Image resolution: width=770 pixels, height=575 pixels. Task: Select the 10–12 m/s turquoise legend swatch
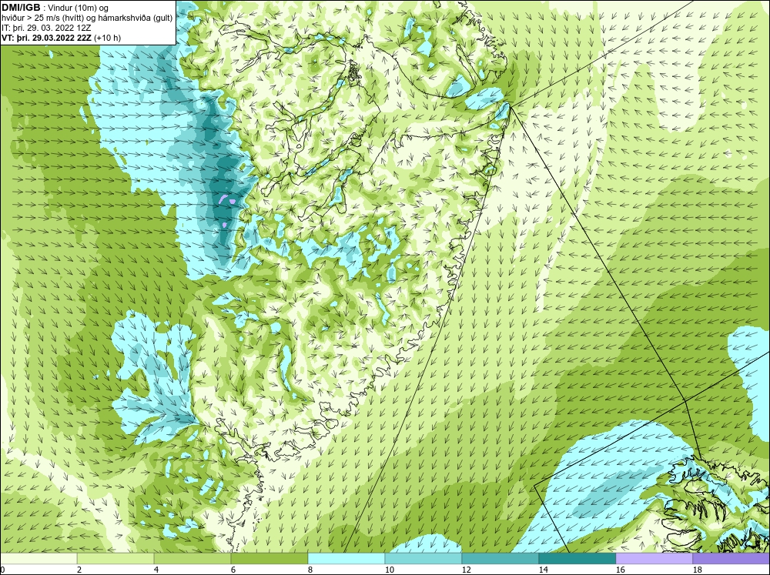pos(423,559)
